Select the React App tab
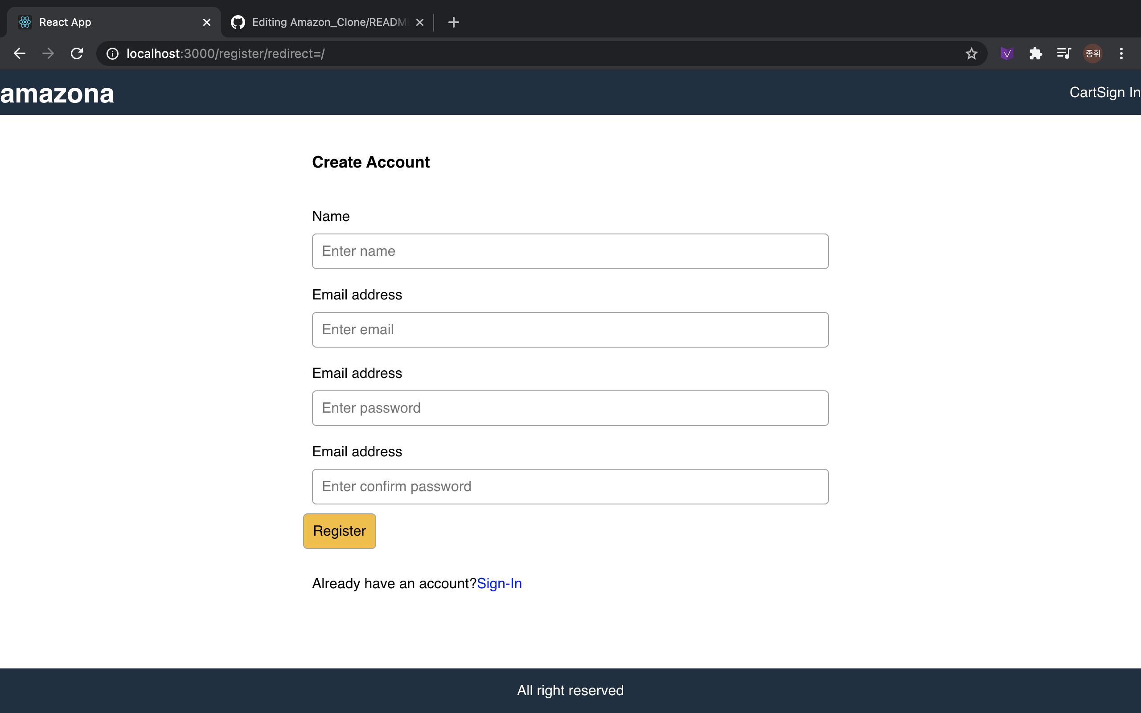Screen dimensions: 1141x713 [113, 22]
